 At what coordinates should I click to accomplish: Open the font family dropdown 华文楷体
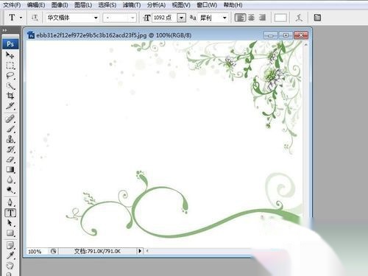tap(73, 18)
